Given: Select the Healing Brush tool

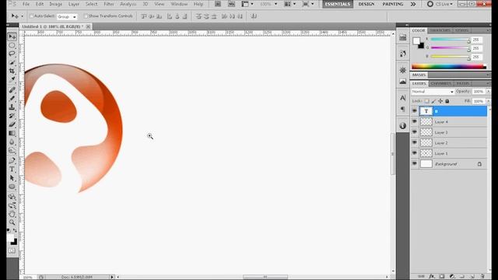Looking at the screenshot, I should click(x=12, y=90).
